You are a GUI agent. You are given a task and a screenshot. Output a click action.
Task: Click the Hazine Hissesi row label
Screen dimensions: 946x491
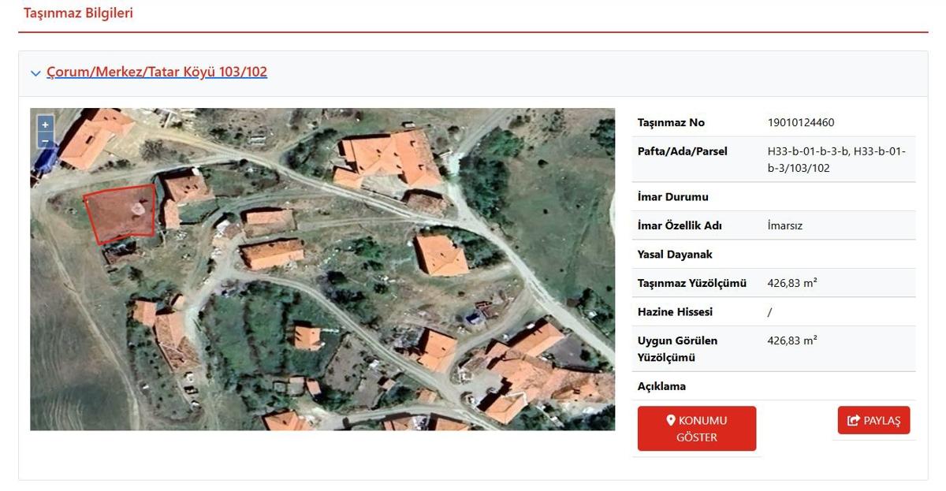coord(675,312)
